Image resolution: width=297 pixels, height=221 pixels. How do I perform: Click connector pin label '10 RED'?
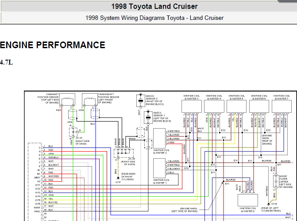(x=49, y=180)
